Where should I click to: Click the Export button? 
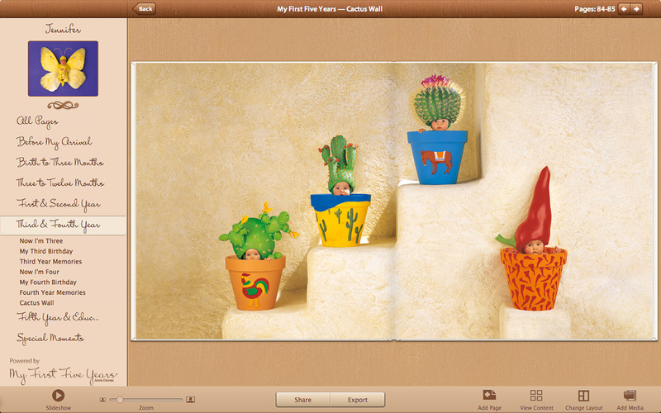[357, 400]
